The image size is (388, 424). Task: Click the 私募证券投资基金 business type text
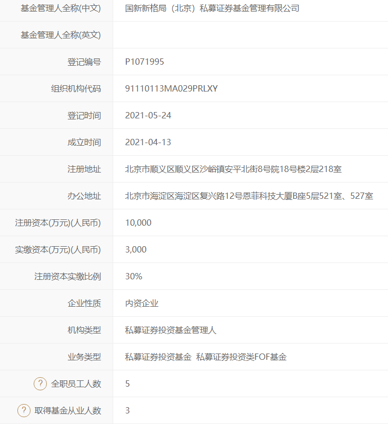click(158, 357)
